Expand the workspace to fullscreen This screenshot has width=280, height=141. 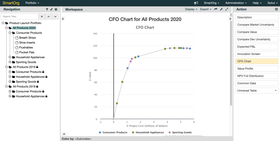tap(227, 9)
